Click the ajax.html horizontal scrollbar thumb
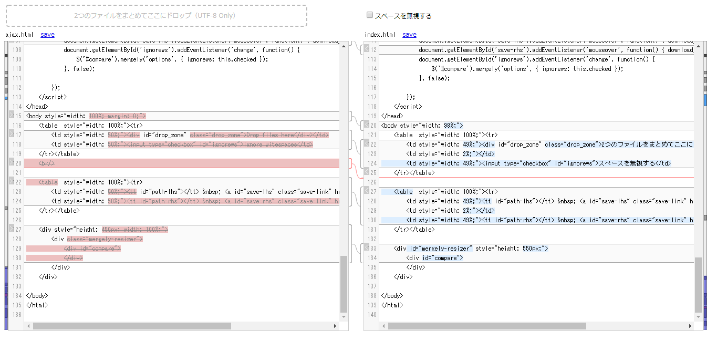Image resolution: width=717 pixels, height=341 pixels. coord(132,326)
